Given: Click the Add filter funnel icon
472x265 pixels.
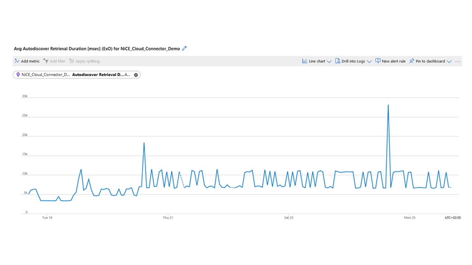Looking at the screenshot, I should tap(46, 61).
